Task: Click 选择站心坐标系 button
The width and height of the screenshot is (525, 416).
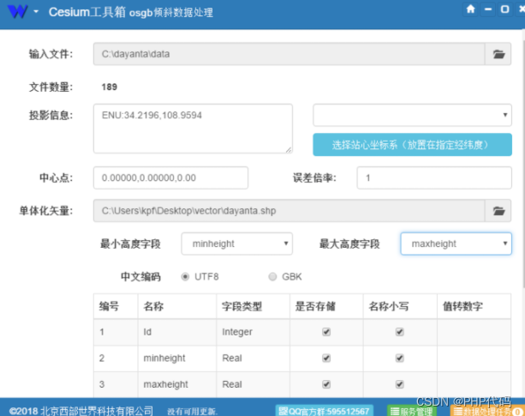Action: click(x=412, y=145)
